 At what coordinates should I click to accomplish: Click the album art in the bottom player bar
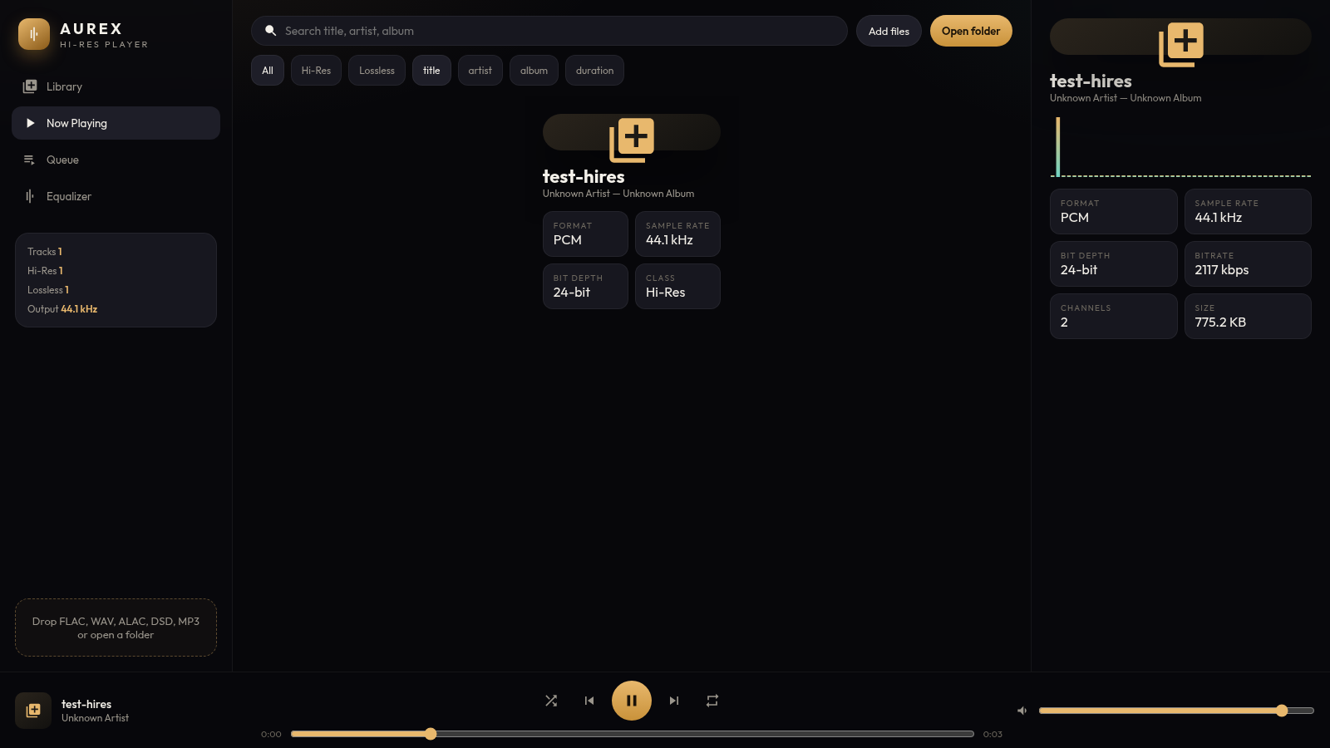pos(33,711)
